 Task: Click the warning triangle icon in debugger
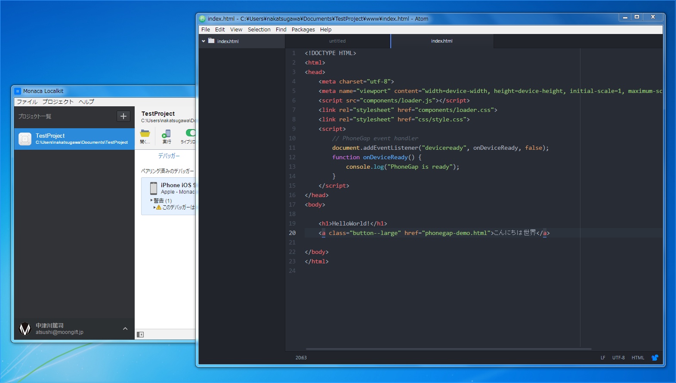pos(159,207)
